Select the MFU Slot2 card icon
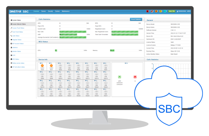The height and width of the screenshot is (136, 209). [x=61, y=66]
